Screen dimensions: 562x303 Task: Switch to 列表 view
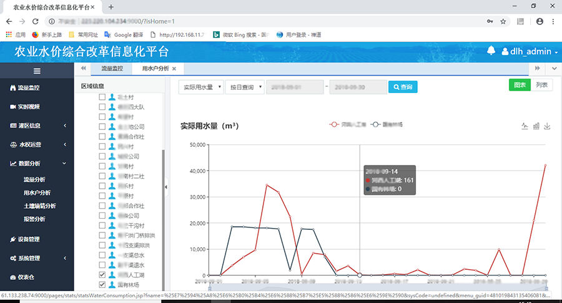tap(541, 85)
